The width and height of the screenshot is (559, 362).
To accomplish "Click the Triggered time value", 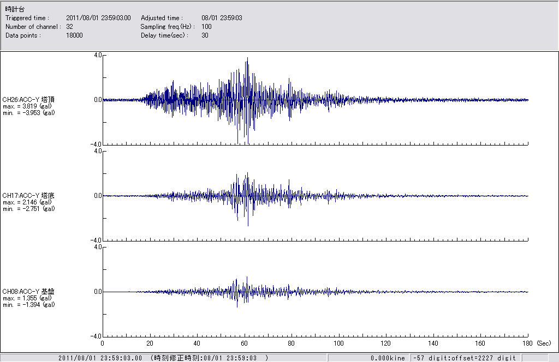I will tap(102, 18).
